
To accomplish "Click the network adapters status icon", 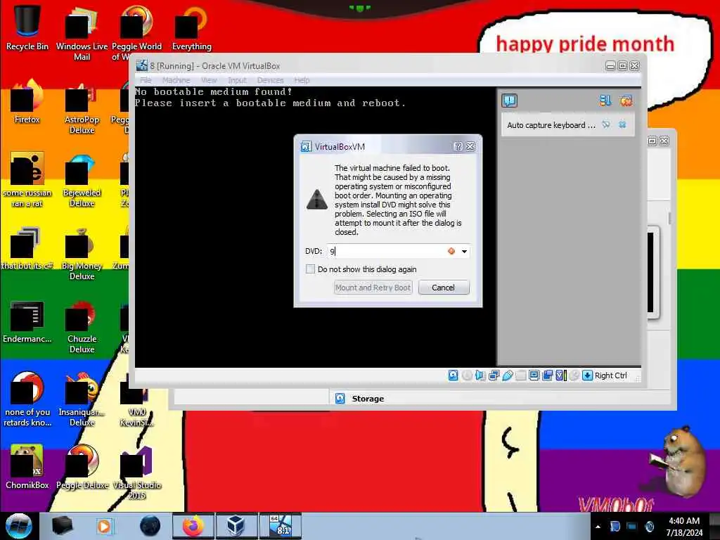I will click(494, 375).
